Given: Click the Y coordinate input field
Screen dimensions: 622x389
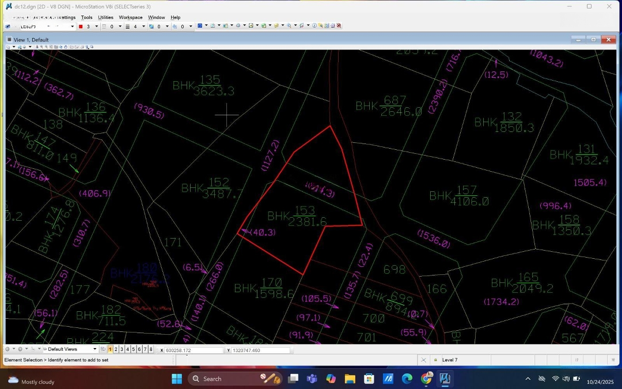Looking at the screenshot, I should 260,350.
